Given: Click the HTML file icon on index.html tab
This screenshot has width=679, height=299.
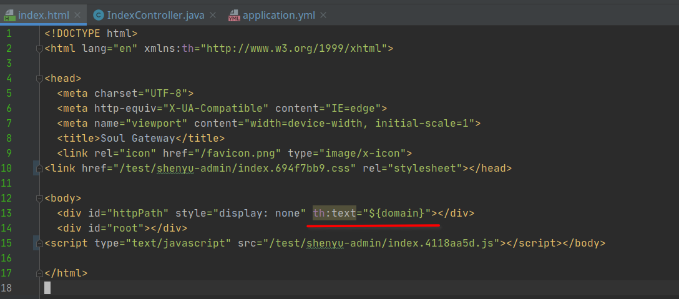Looking at the screenshot, I should point(9,16).
